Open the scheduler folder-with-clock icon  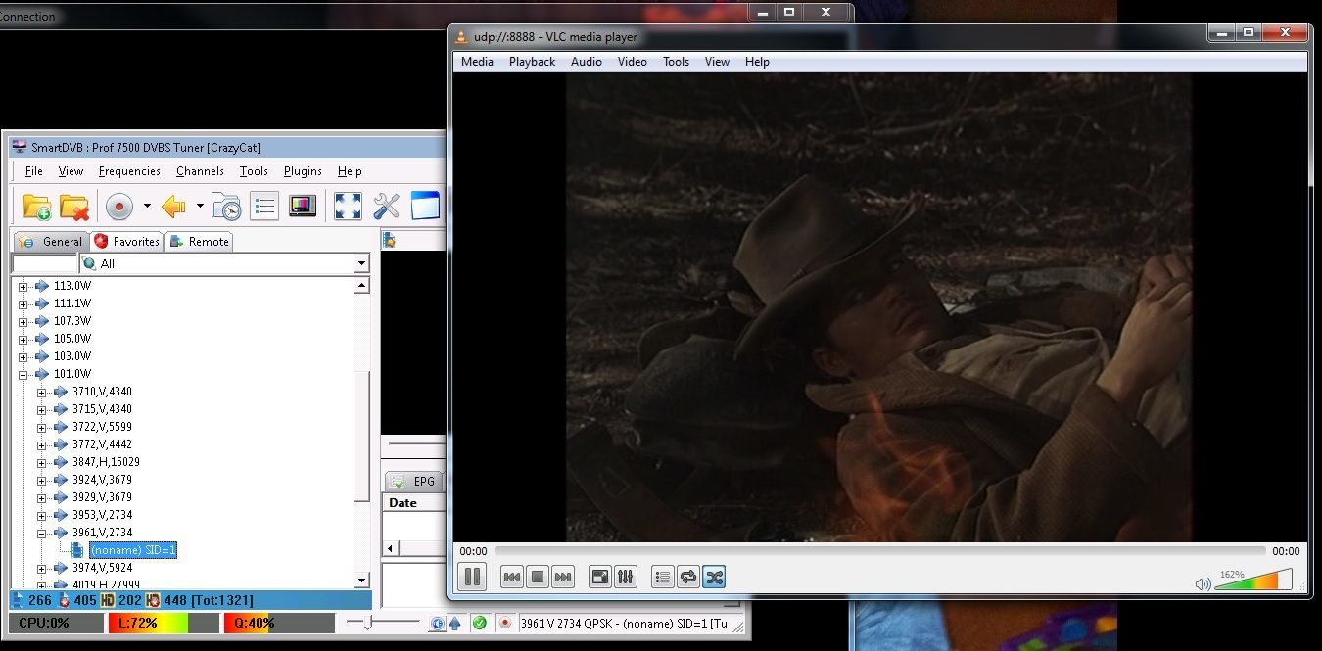pyautogui.click(x=226, y=207)
